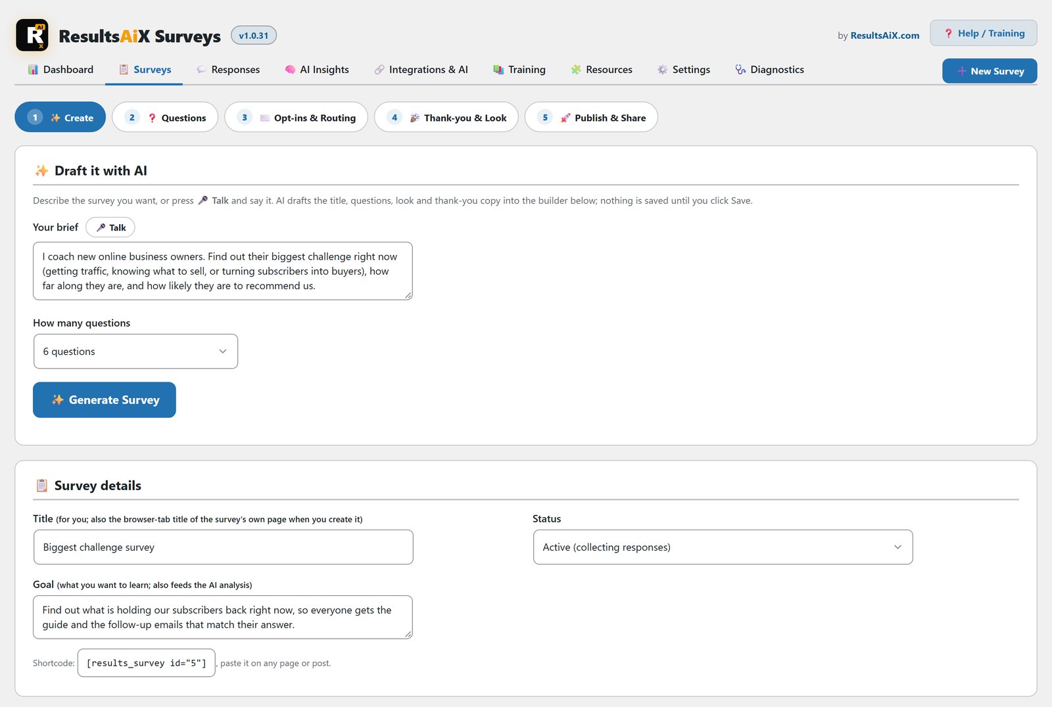This screenshot has height=707, width=1052.
Task: Click the Responses speech bubble icon
Action: point(201,70)
